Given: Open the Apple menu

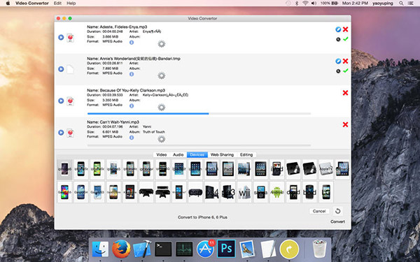Looking at the screenshot, I should 8,3.
